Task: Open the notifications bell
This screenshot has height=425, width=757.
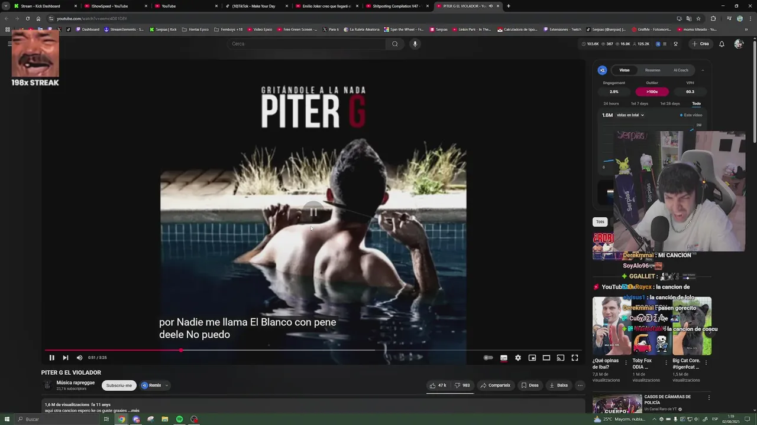Action: tap(722, 44)
